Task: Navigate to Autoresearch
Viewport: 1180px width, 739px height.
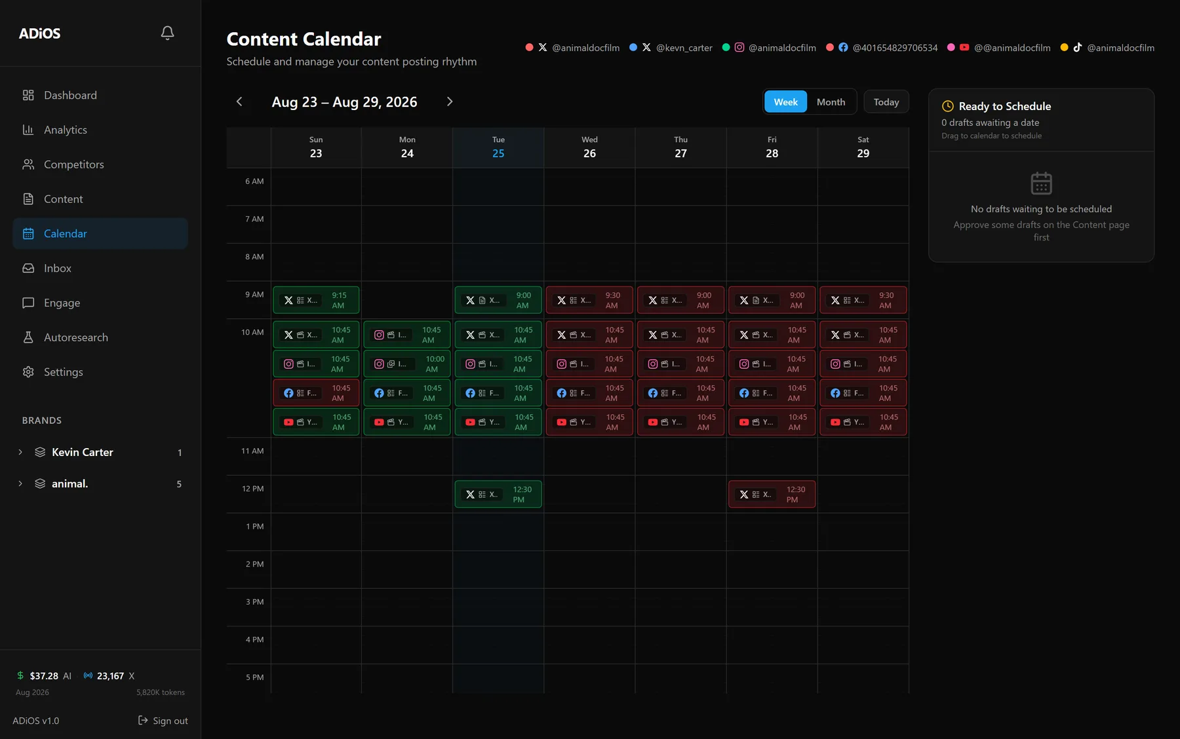Action: point(100,337)
